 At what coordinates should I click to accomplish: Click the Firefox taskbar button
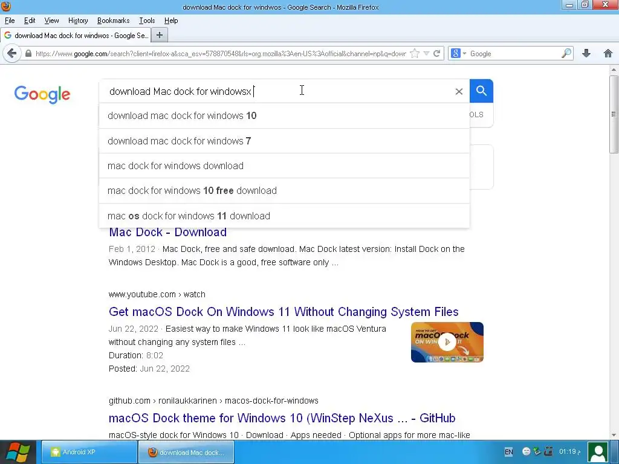point(186,452)
